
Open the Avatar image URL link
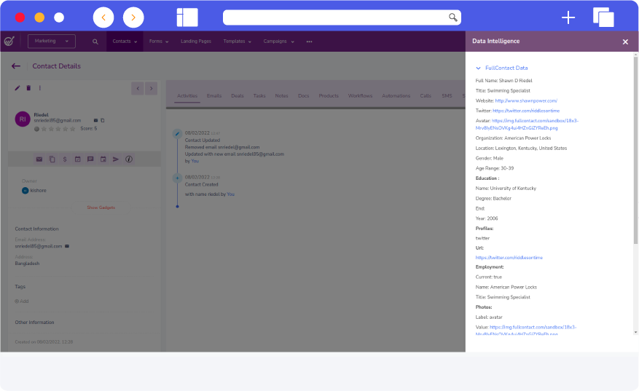click(527, 125)
